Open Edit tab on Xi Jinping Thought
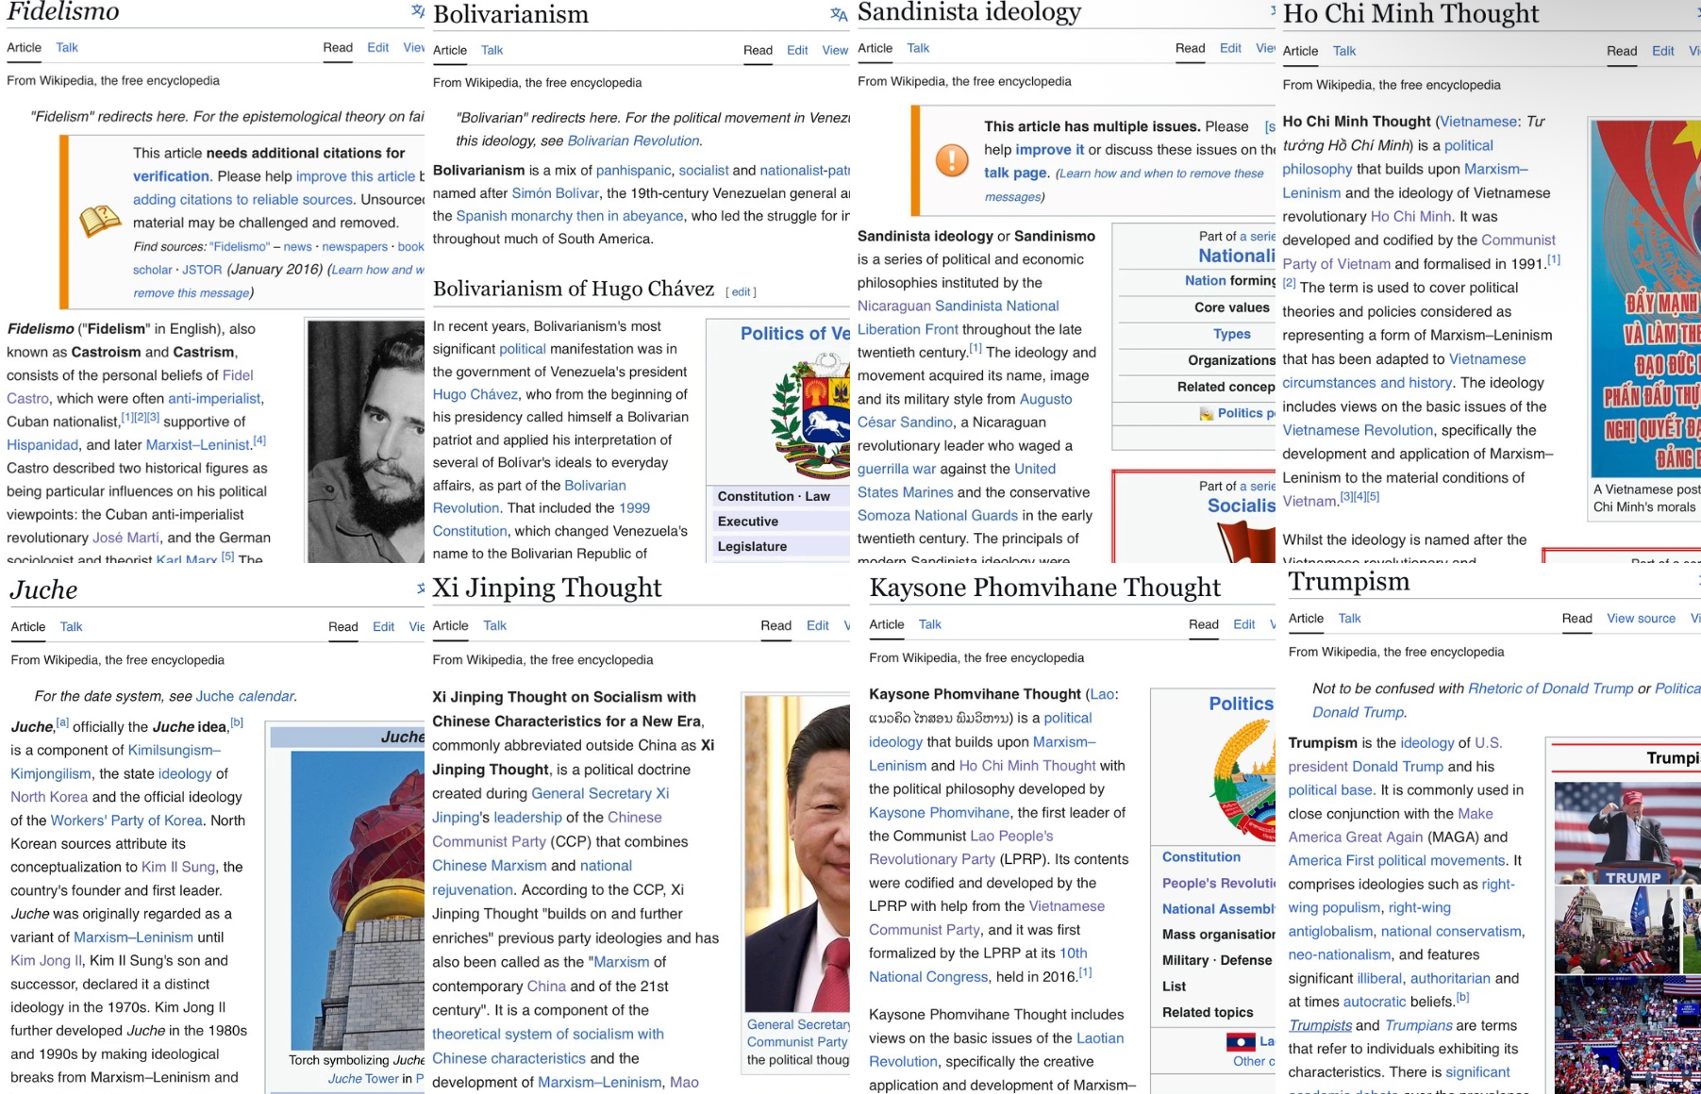The width and height of the screenshot is (1701, 1094). point(817,625)
